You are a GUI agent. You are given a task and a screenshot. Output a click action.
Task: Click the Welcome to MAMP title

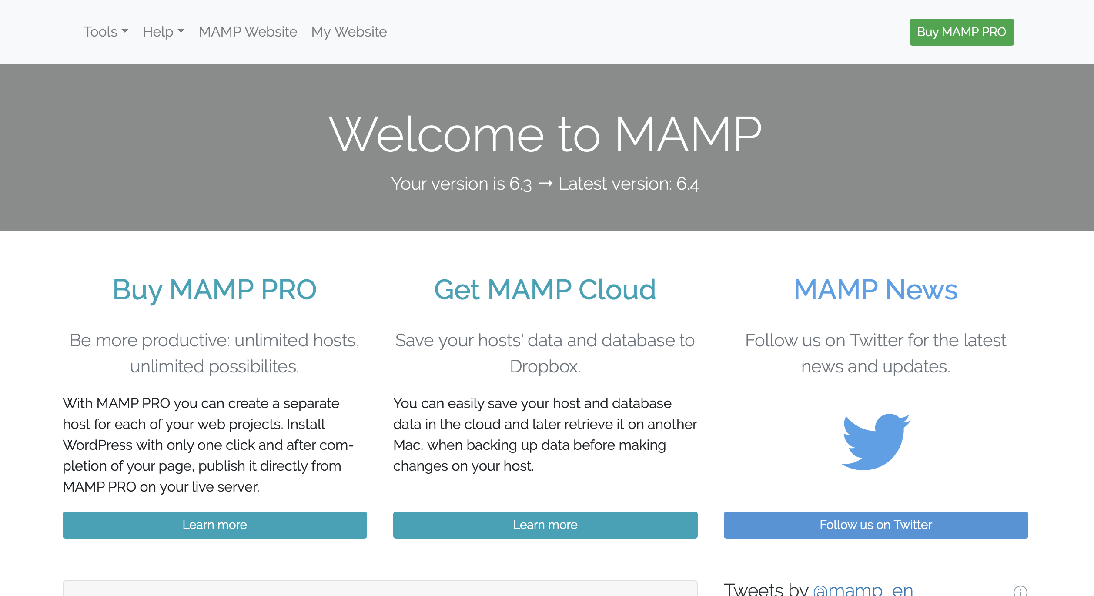click(545, 134)
